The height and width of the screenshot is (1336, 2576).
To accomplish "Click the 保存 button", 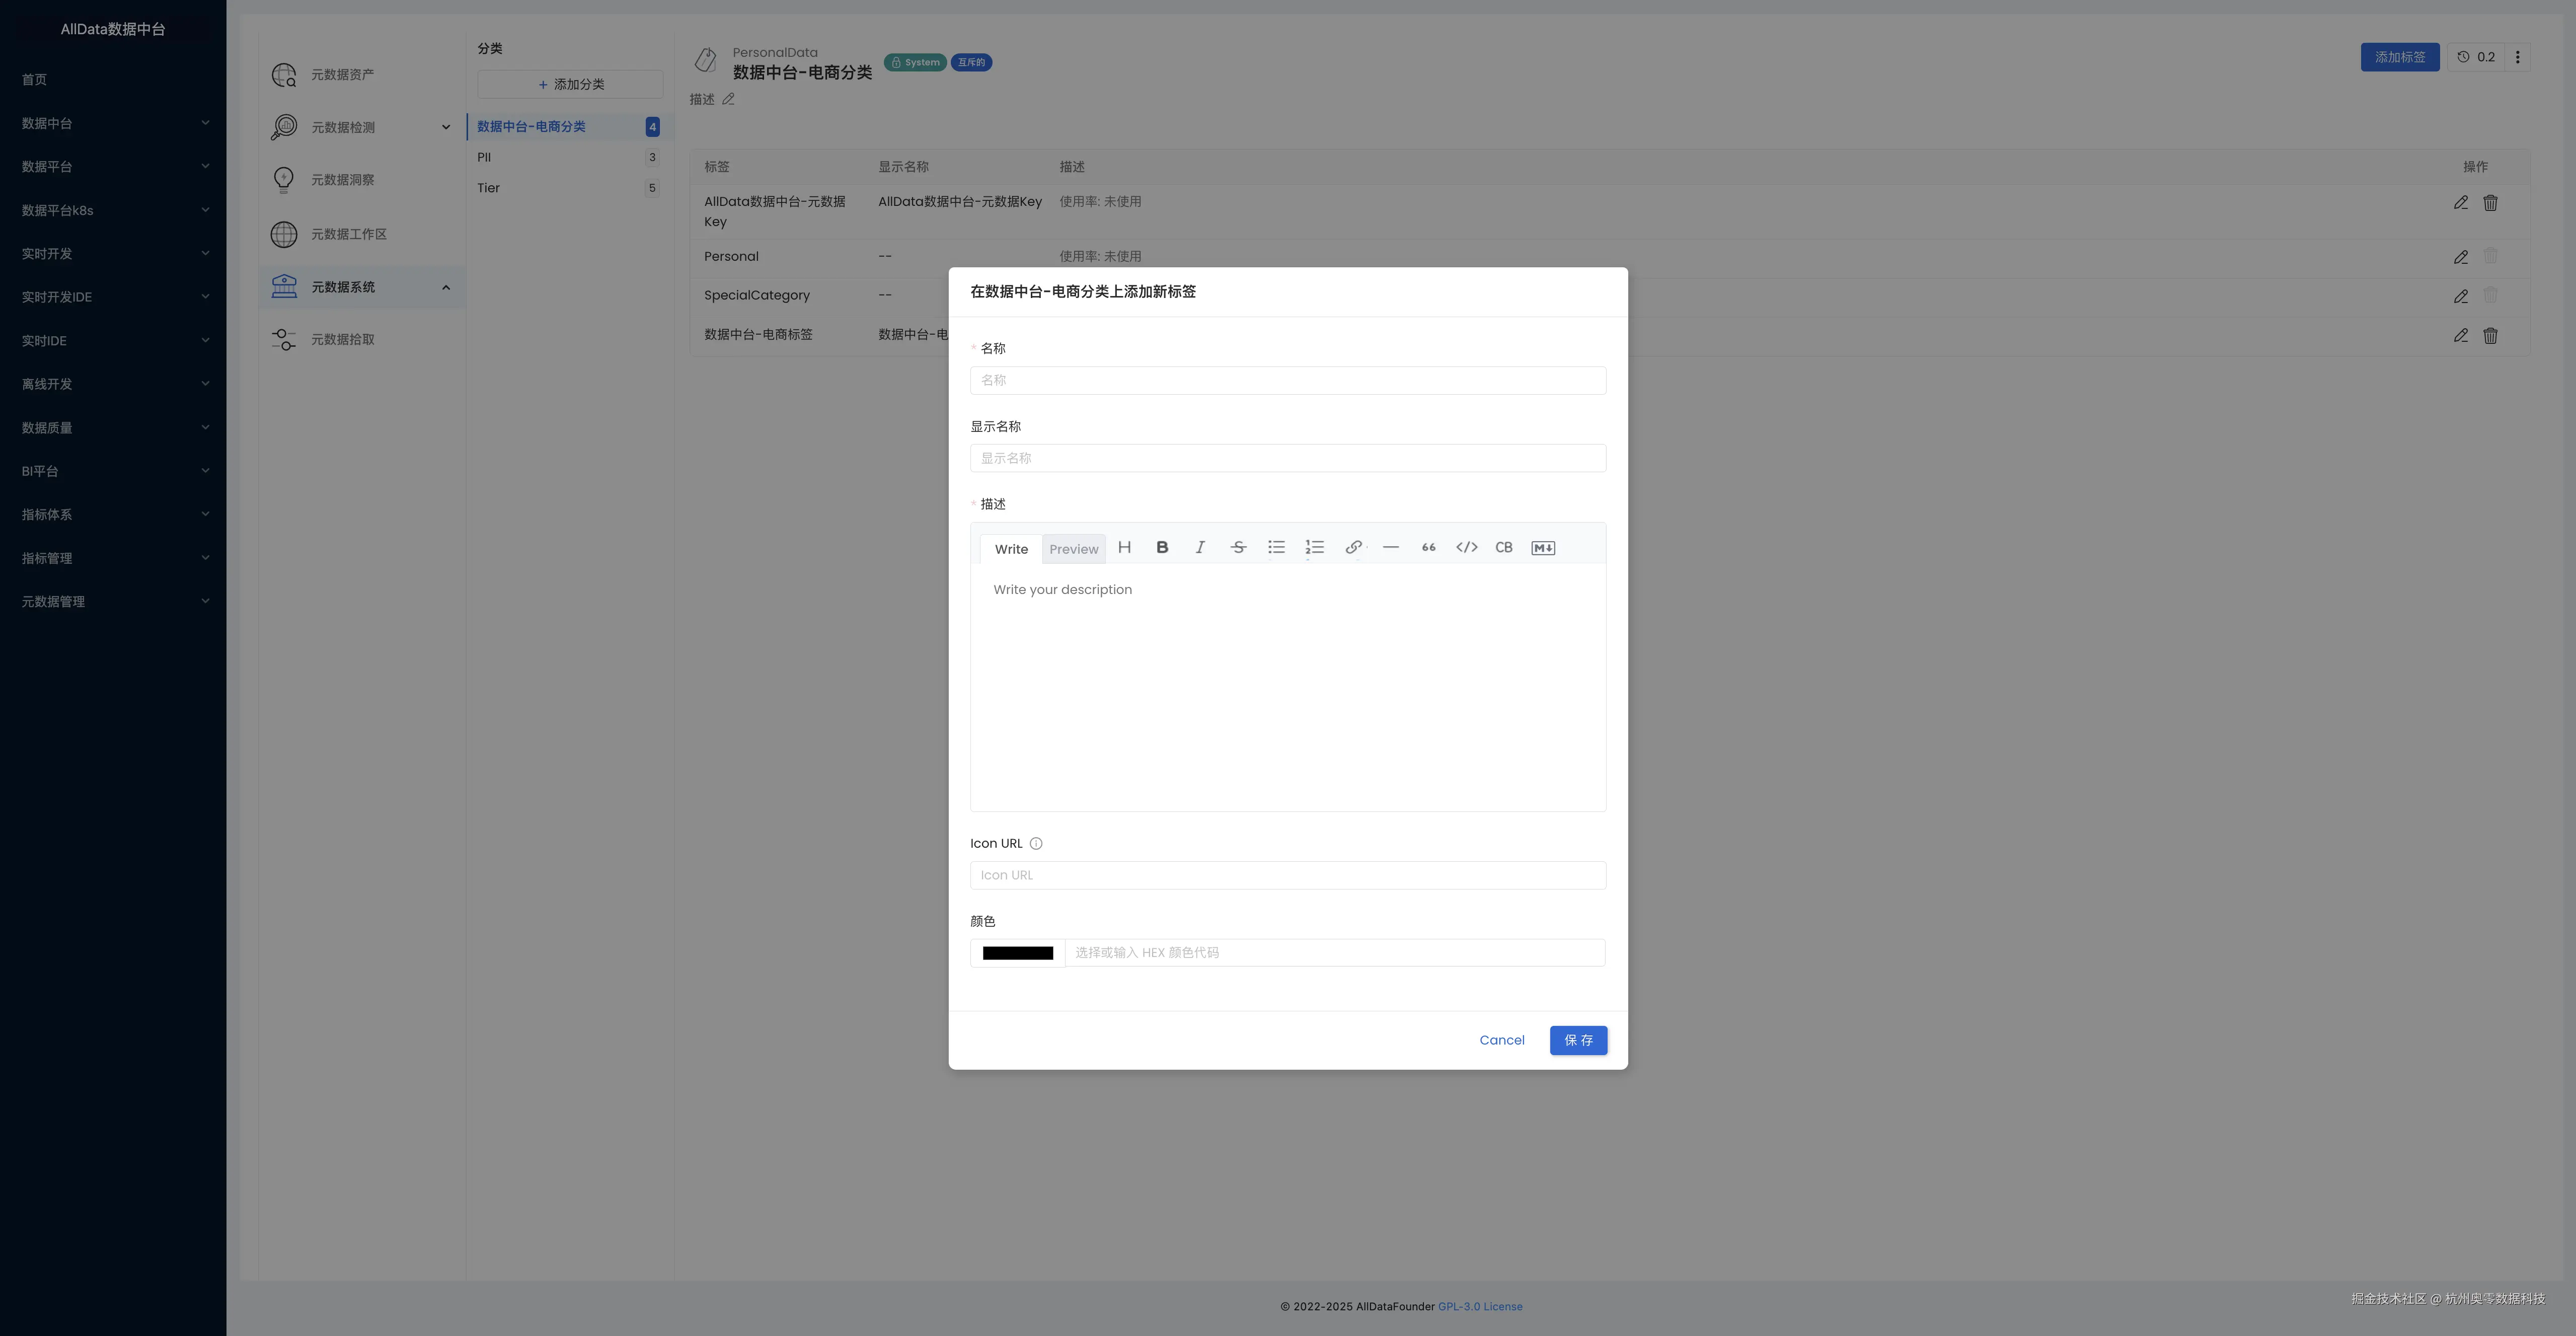I will click(1578, 1040).
